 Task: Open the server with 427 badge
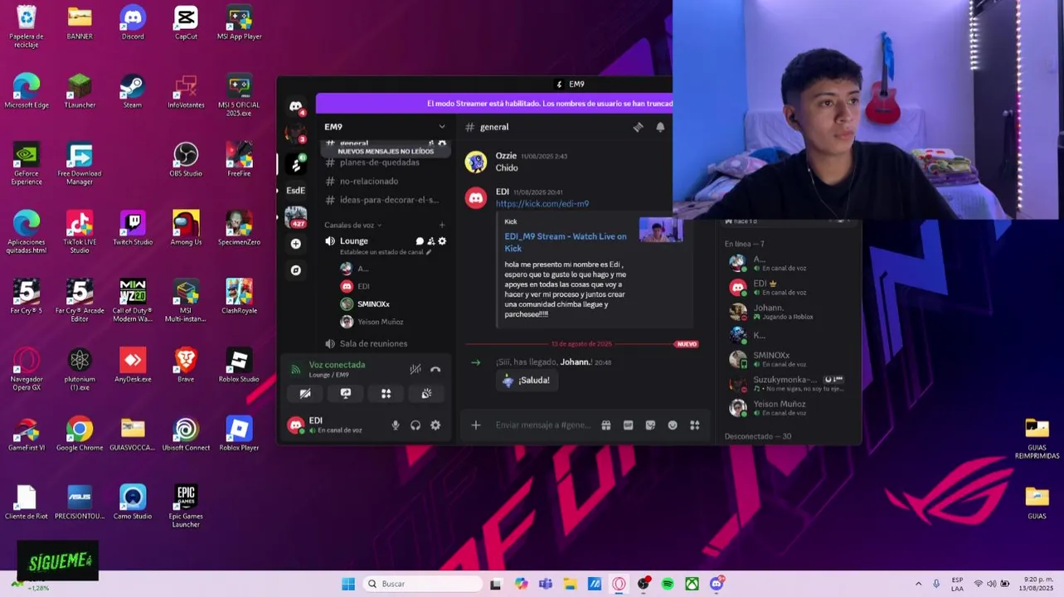[x=295, y=217]
